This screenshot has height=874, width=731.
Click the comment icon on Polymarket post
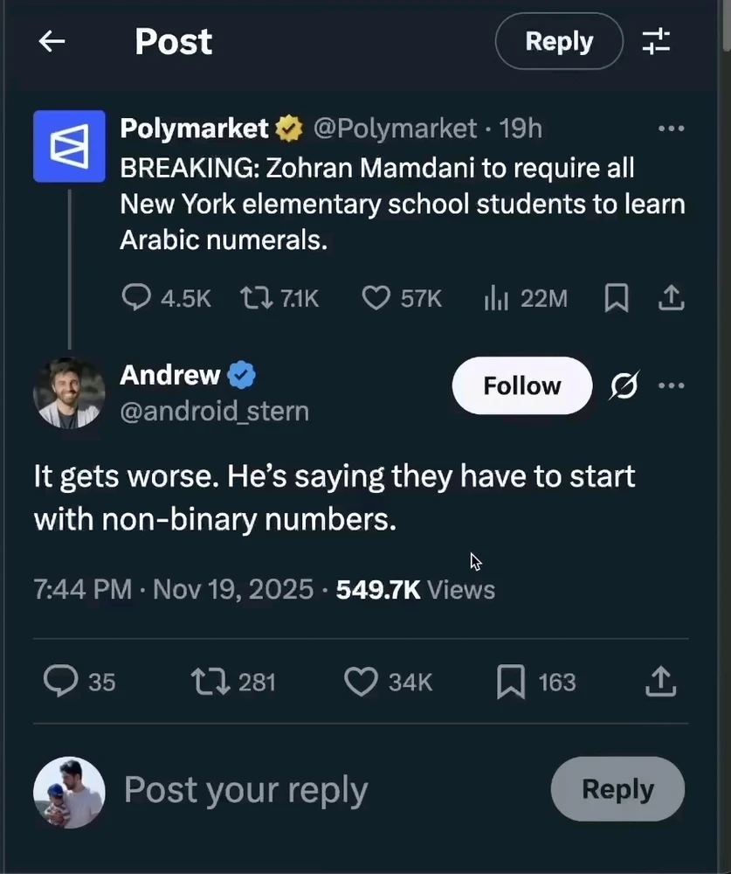(136, 299)
